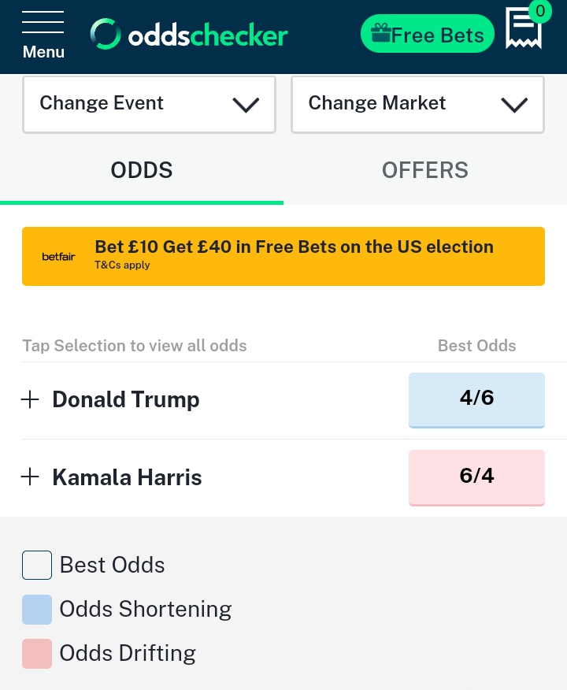The height and width of the screenshot is (690, 567).
Task: Open the hamburger Menu icon
Action: 43,23
